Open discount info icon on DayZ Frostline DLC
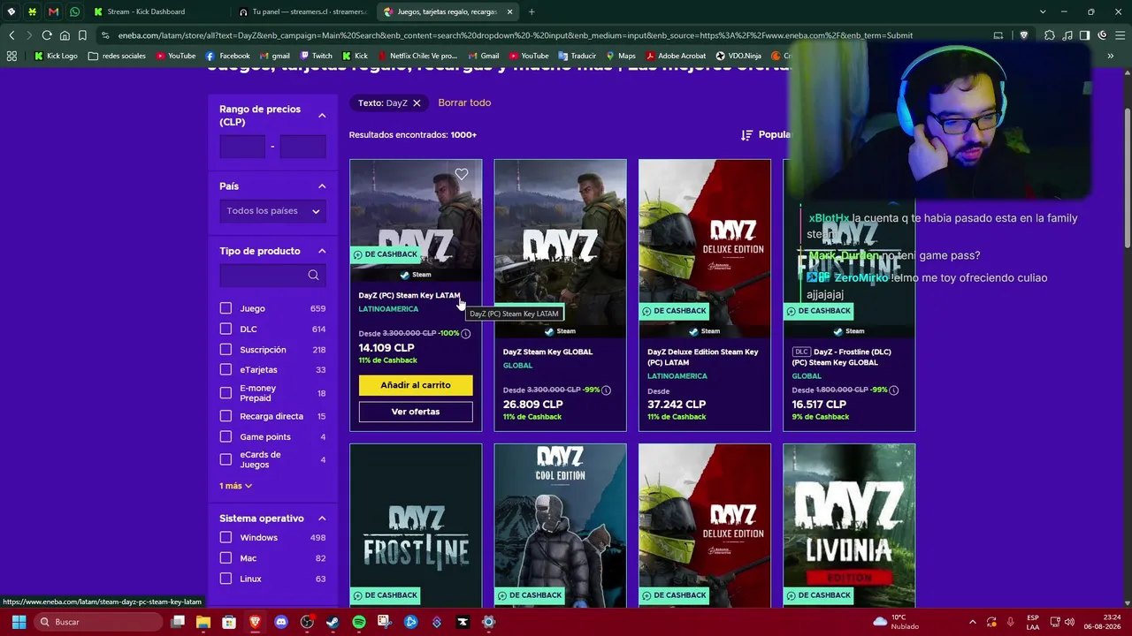This screenshot has width=1132, height=636. (894, 390)
